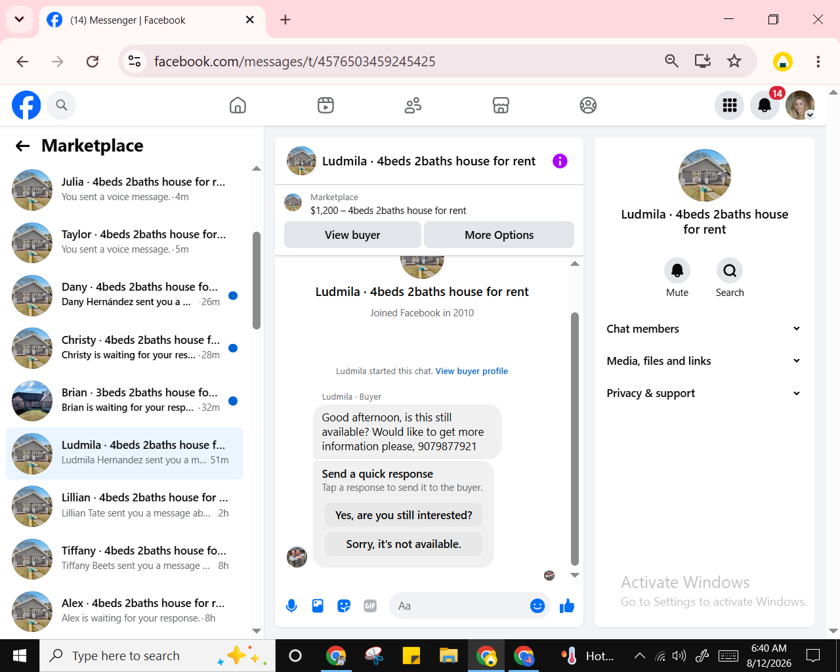Choose a sticker icon

[344, 606]
